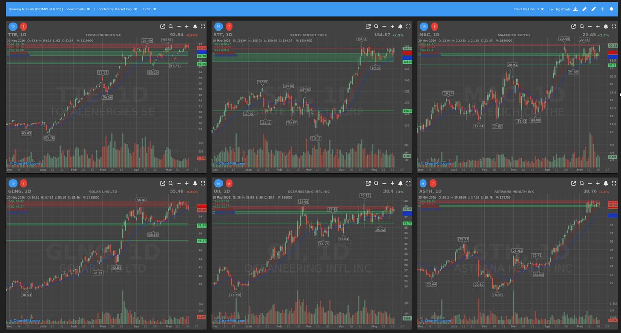The height and width of the screenshot is (333, 621).
Task: Zoom out the STT chart with minus icon
Action: click(384, 26)
